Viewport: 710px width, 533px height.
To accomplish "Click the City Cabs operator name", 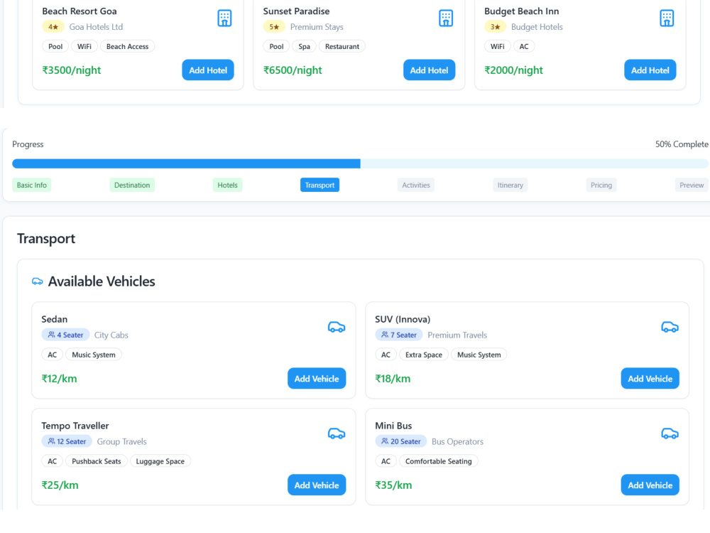I will 111,335.
